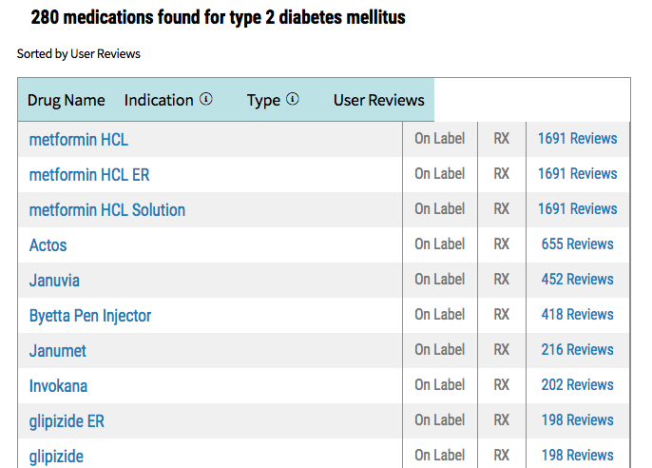The width and height of the screenshot is (652, 468).
Task: Sort by Drug Name column header
Action: (67, 100)
